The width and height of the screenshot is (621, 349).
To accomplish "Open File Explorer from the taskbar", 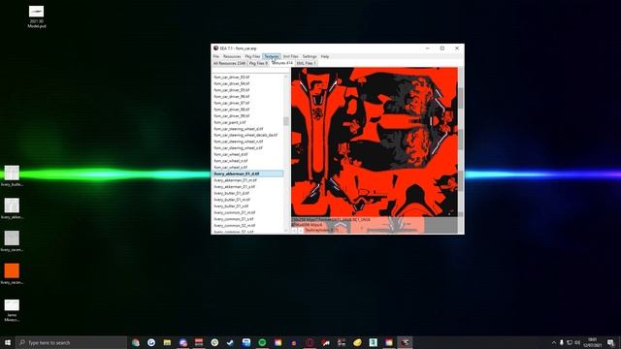I will [x=167, y=342].
